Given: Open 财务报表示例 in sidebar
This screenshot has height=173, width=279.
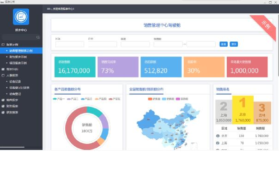Looking at the screenshot, I should tap(18, 57).
